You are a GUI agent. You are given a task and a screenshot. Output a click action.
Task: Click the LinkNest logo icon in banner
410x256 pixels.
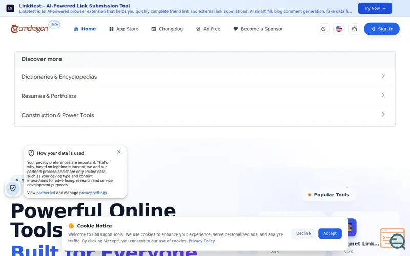(10, 8)
